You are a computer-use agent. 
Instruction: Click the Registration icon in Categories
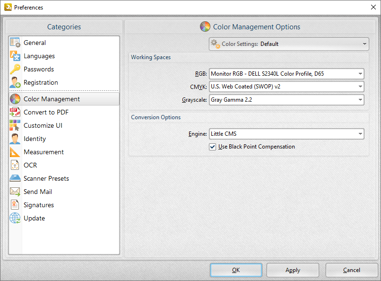(15, 82)
